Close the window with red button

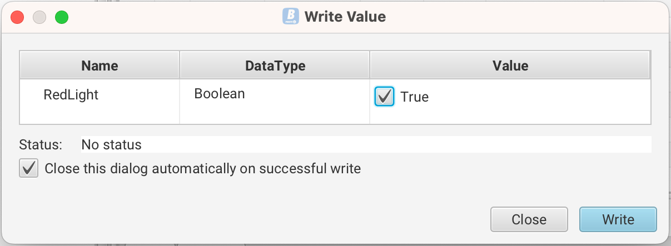(17, 17)
